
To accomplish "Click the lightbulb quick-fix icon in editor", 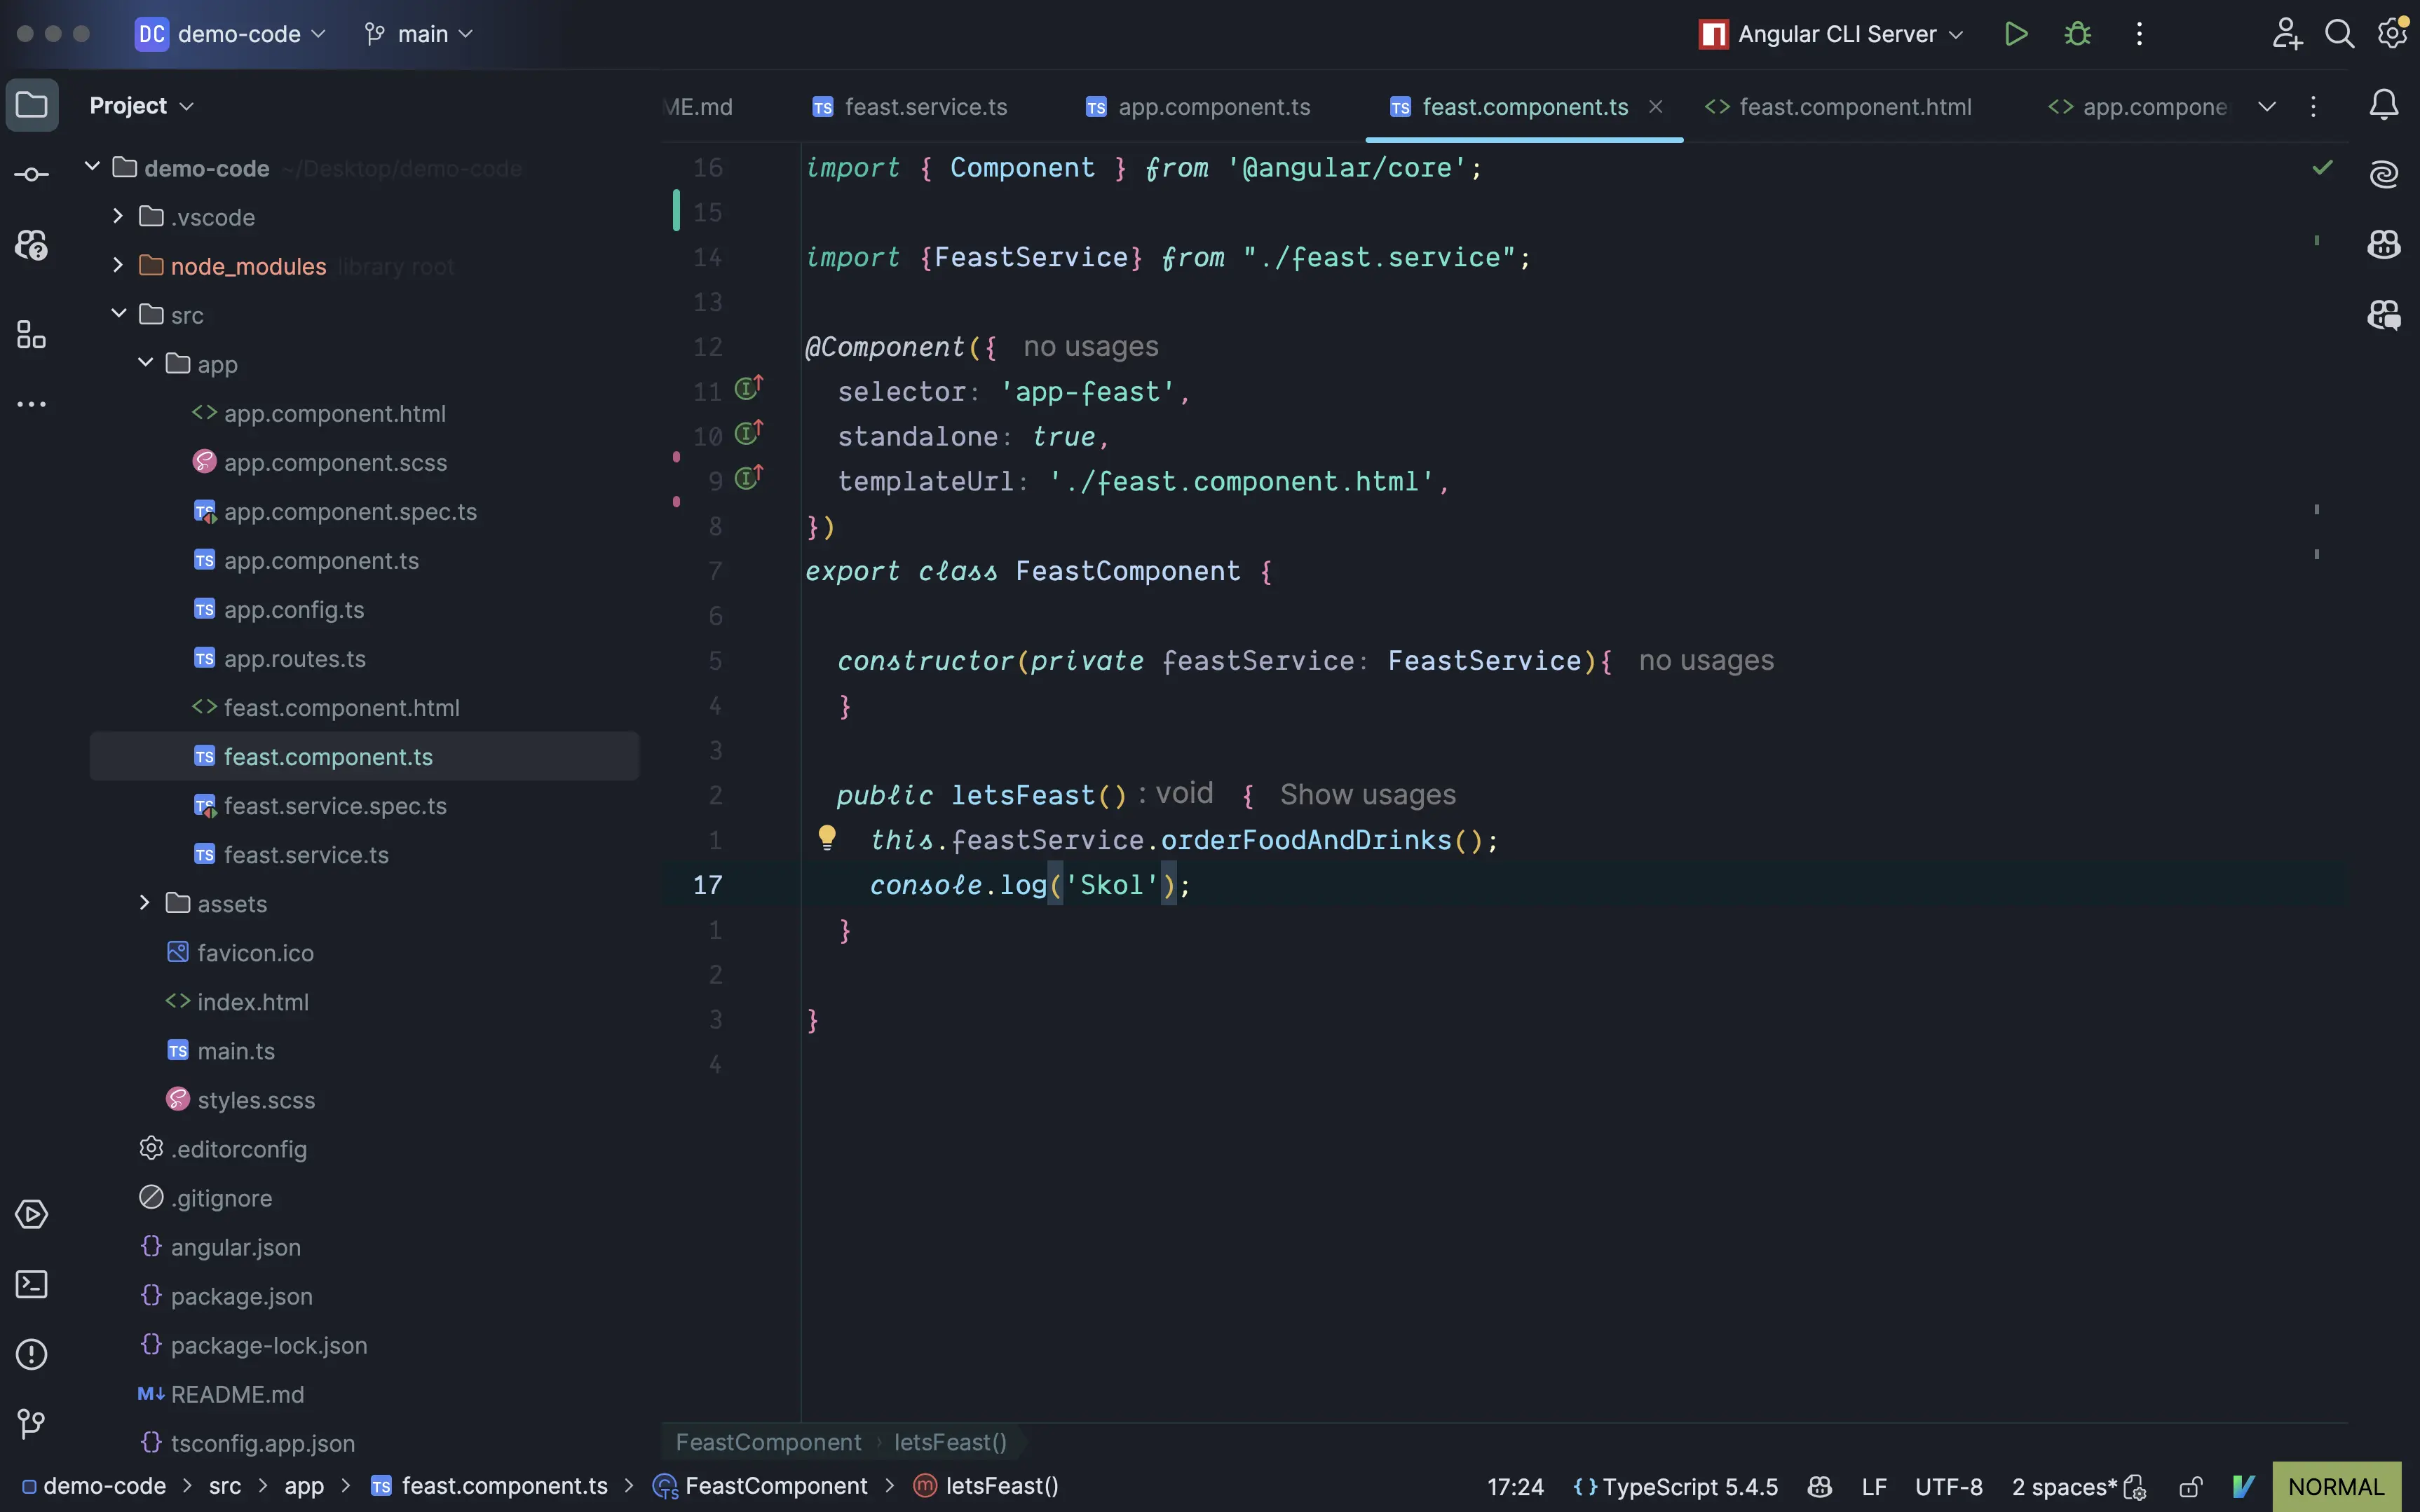I will click(827, 838).
